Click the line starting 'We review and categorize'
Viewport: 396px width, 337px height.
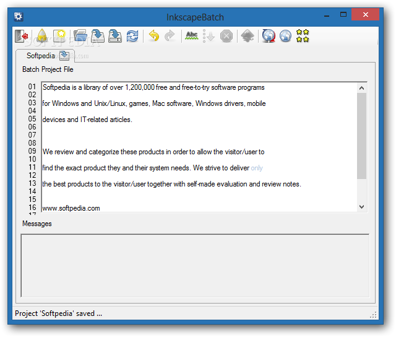[153, 152]
